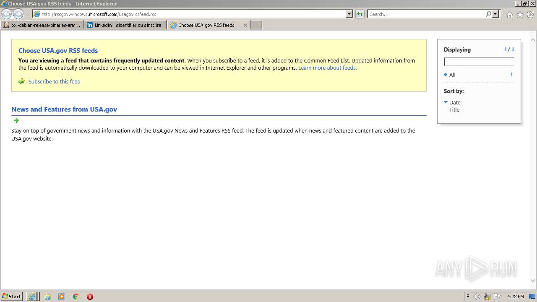Open the Tools gear icon
Image resolution: width=537 pixels, height=302 pixels.
[x=530, y=15]
